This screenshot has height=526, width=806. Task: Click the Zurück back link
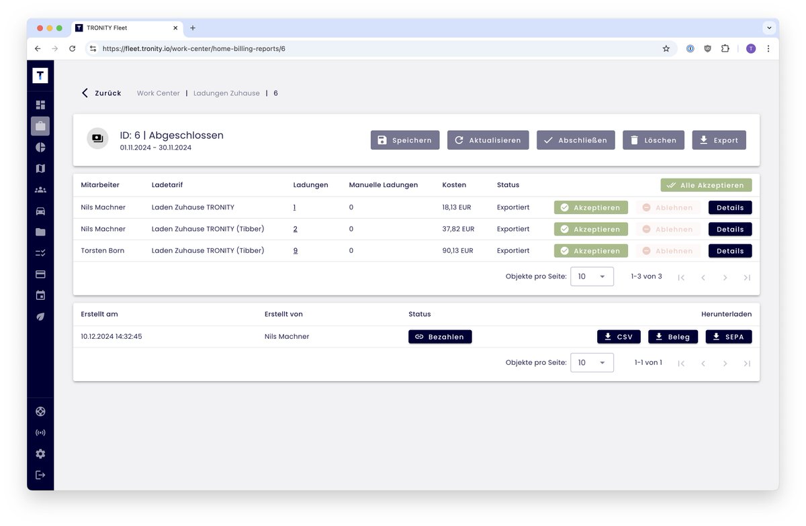[101, 93]
